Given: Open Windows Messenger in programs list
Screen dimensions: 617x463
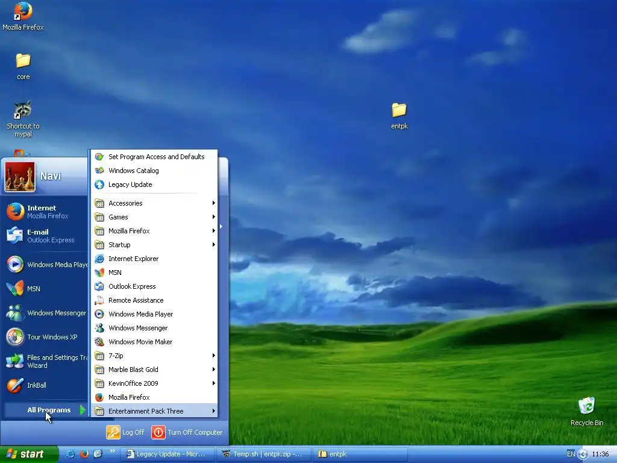Looking at the screenshot, I should click(154, 328).
